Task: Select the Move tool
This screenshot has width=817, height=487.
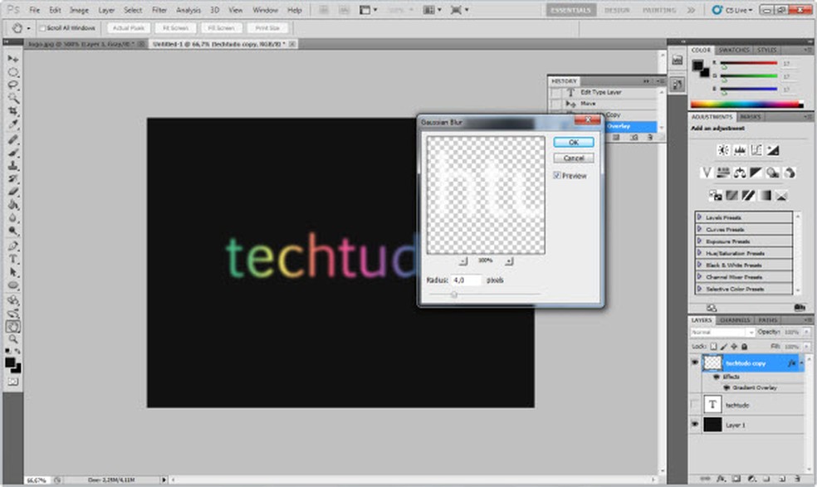Action: 13,60
